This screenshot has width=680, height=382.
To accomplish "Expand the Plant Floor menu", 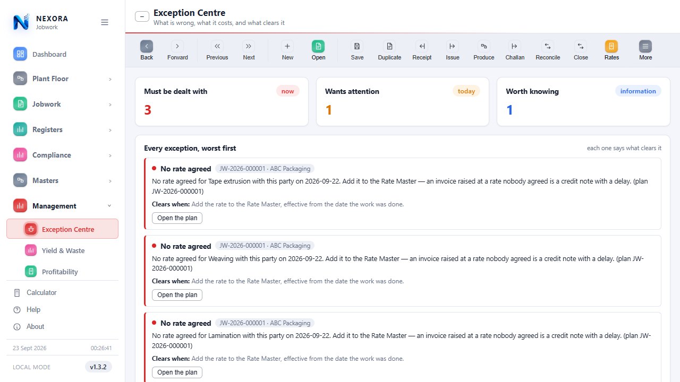I will [x=63, y=79].
